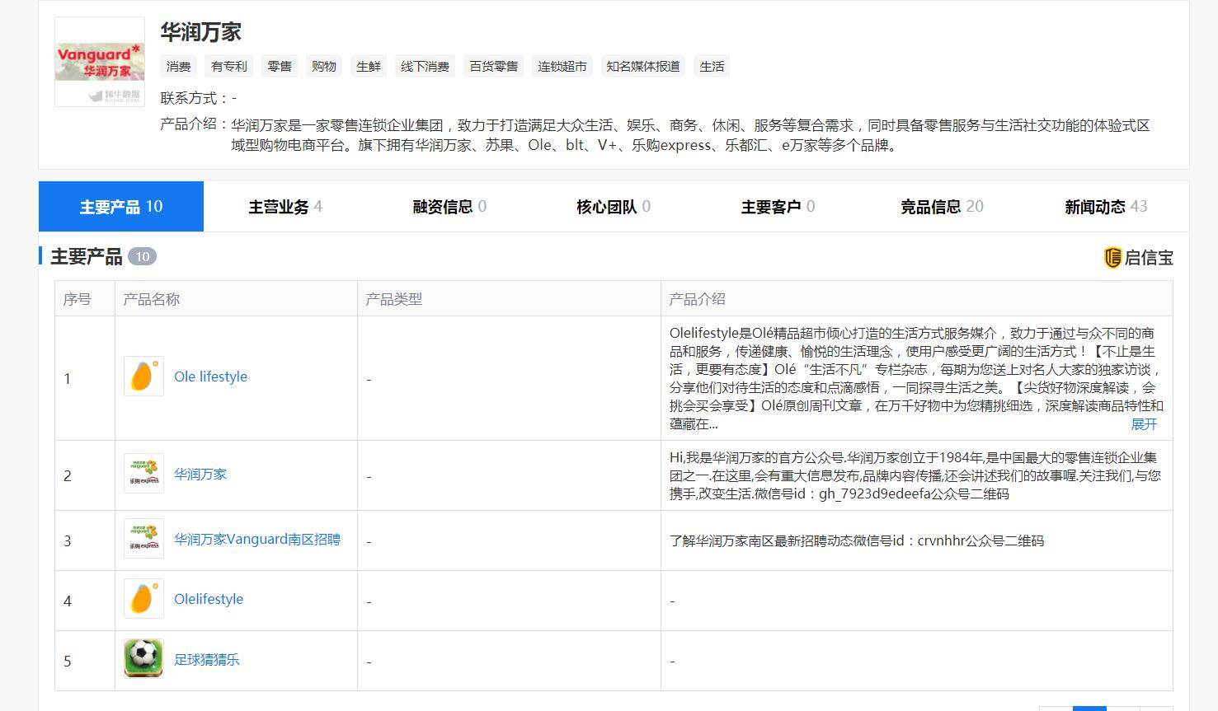The width and height of the screenshot is (1218, 711).
Task: Click the 生鲜 tag
Action: [x=369, y=67]
